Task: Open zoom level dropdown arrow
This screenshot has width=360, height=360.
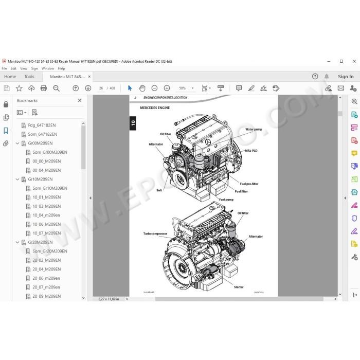Action: coord(193,88)
